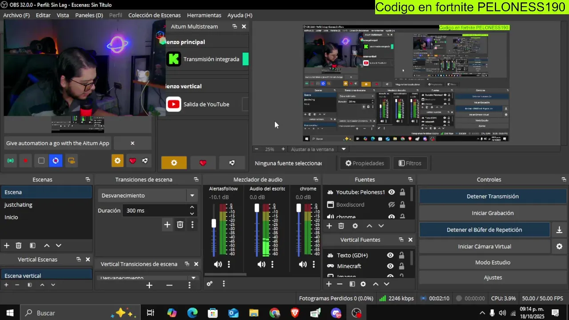Open the preview zoom Ajustar a la ventana dropdown
Image resolution: width=569 pixels, height=320 pixels.
pos(344,149)
